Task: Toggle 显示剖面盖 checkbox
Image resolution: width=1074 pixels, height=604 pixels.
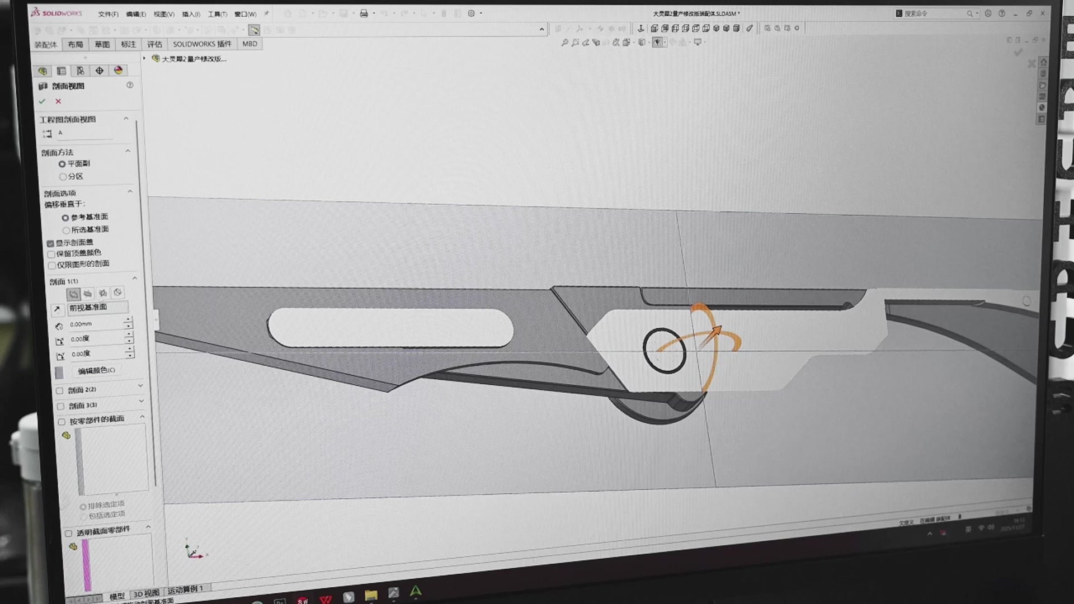Action: (51, 243)
